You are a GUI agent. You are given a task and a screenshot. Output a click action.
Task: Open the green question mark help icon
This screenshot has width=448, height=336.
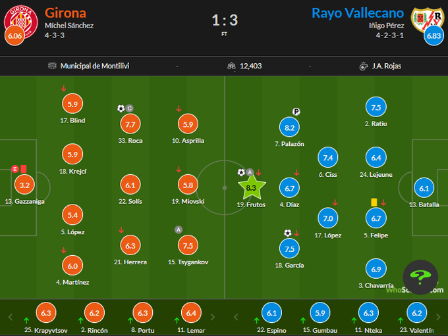point(420,279)
